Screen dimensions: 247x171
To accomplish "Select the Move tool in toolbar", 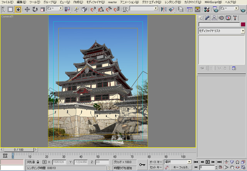I will tap(27, 9).
